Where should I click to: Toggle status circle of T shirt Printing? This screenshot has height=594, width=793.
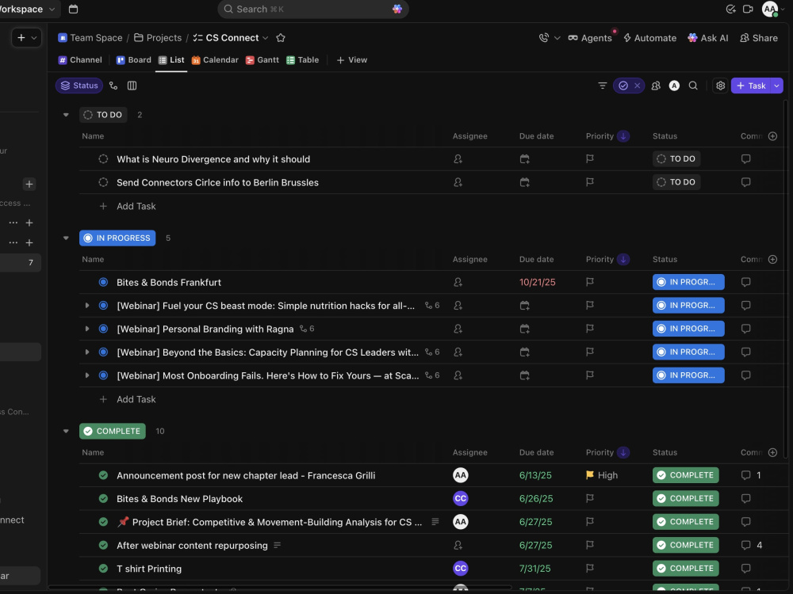(x=103, y=569)
